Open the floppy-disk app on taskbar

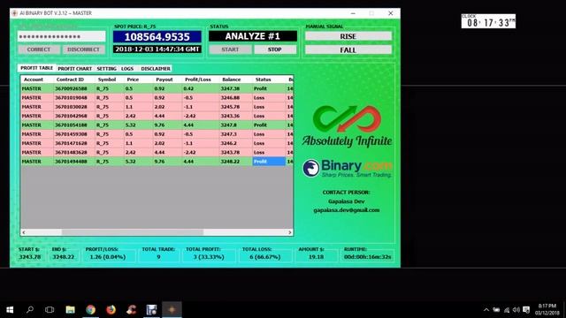coord(151,309)
